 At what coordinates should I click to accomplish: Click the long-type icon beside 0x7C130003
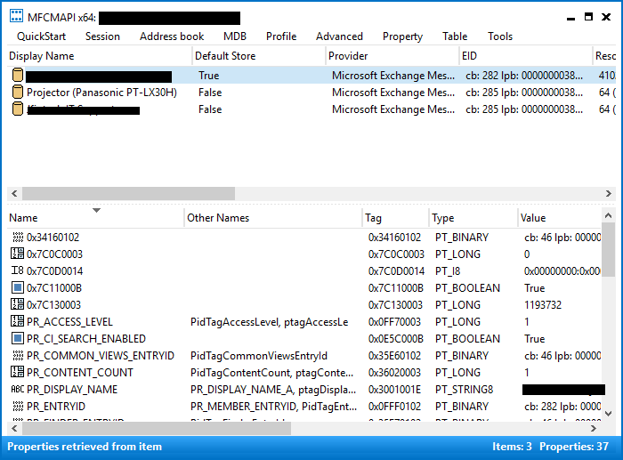tap(17, 304)
